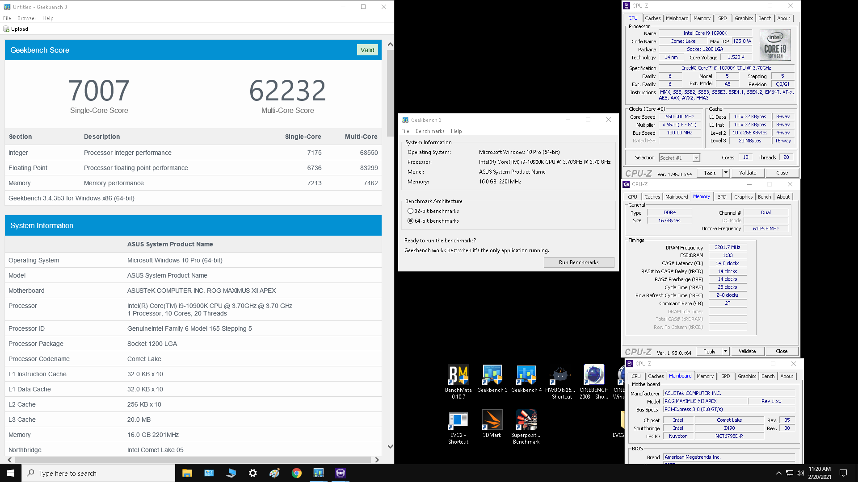Click the Valid badge in Geekbench Score

(x=367, y=50)
